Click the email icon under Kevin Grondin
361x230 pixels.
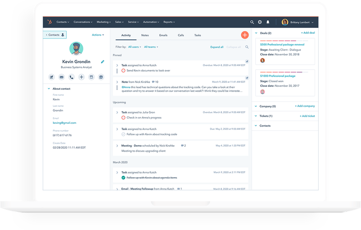coord(61,77)
